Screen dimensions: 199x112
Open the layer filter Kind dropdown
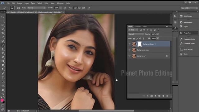(x=133, y=30)
